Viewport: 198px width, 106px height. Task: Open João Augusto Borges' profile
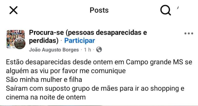[54, 50]
